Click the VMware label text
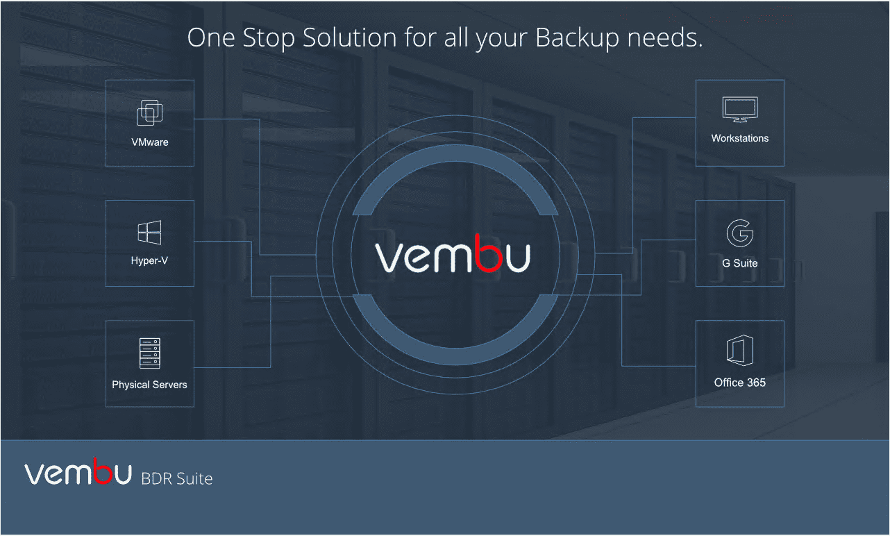Screen dimensions: 890x536 tap(150, 142)
